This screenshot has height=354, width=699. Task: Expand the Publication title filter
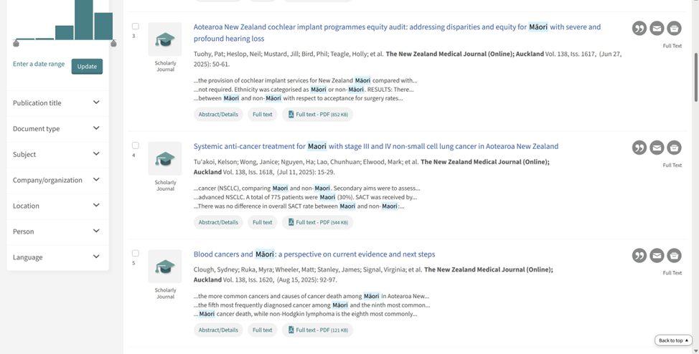[57, 103]
